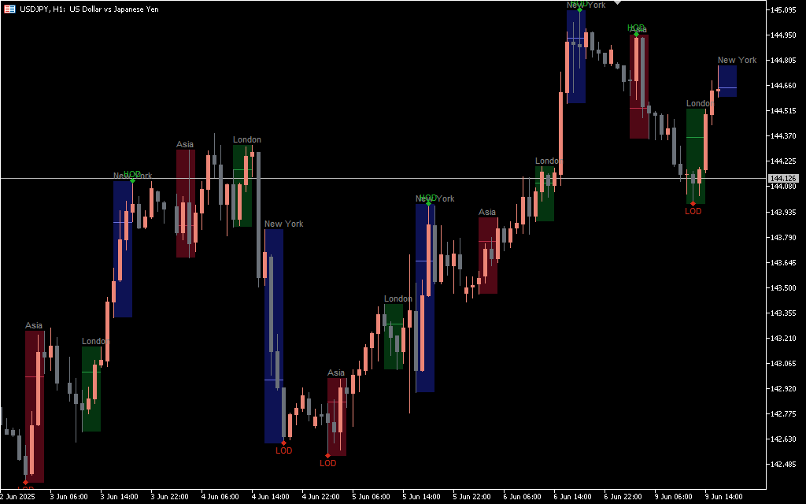
Task: Select the HOD diamond above 5 Jun New York
Action: pyautogui.click(x=428, y=203)
